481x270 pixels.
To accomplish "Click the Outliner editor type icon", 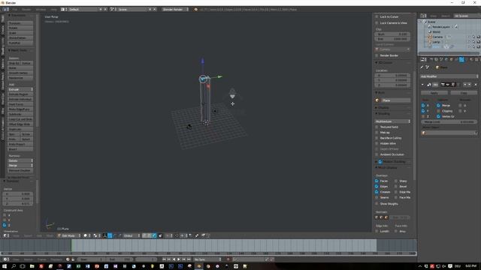I will 423,16.
